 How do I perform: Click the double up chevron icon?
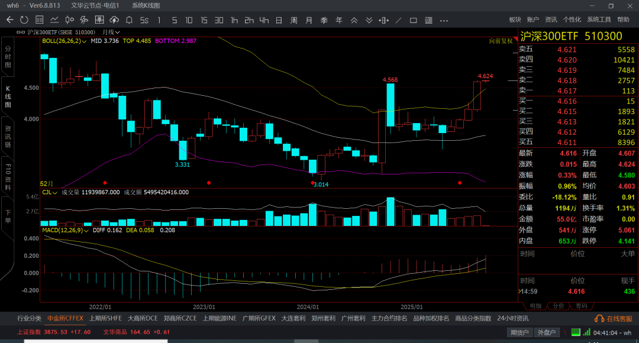pos(354,20)
